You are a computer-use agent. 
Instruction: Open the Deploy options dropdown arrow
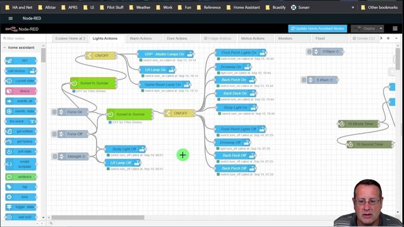tap(381, 28)
